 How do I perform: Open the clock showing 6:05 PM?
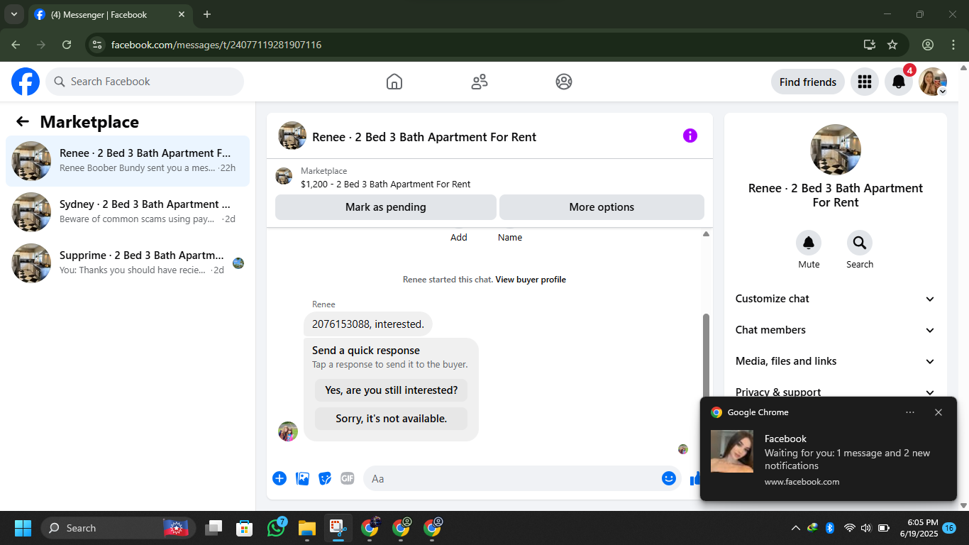click(x=919, y=528)
